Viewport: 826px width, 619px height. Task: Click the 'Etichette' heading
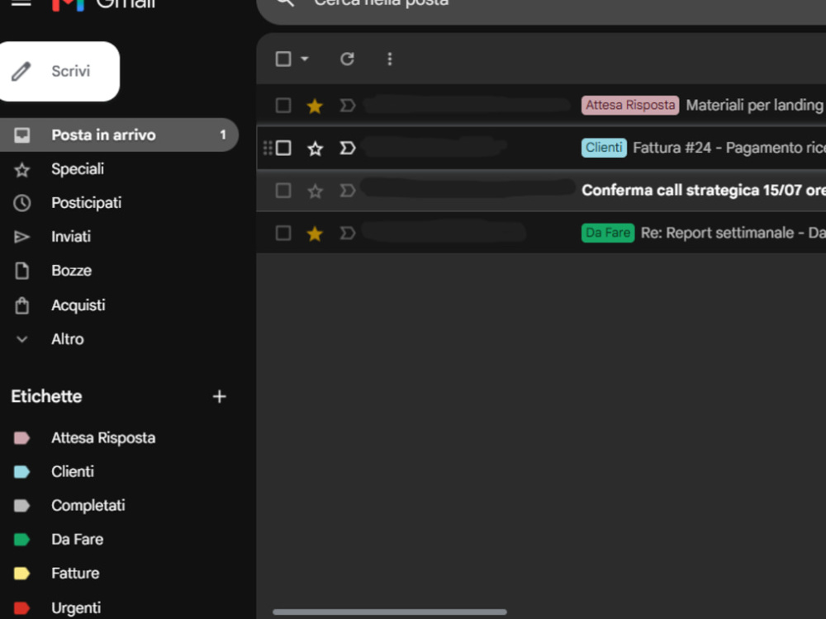(x=46, y=396)
